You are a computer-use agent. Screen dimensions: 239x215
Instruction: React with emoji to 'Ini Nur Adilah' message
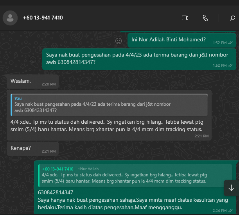pyautogui.click(x=119, y=41)
